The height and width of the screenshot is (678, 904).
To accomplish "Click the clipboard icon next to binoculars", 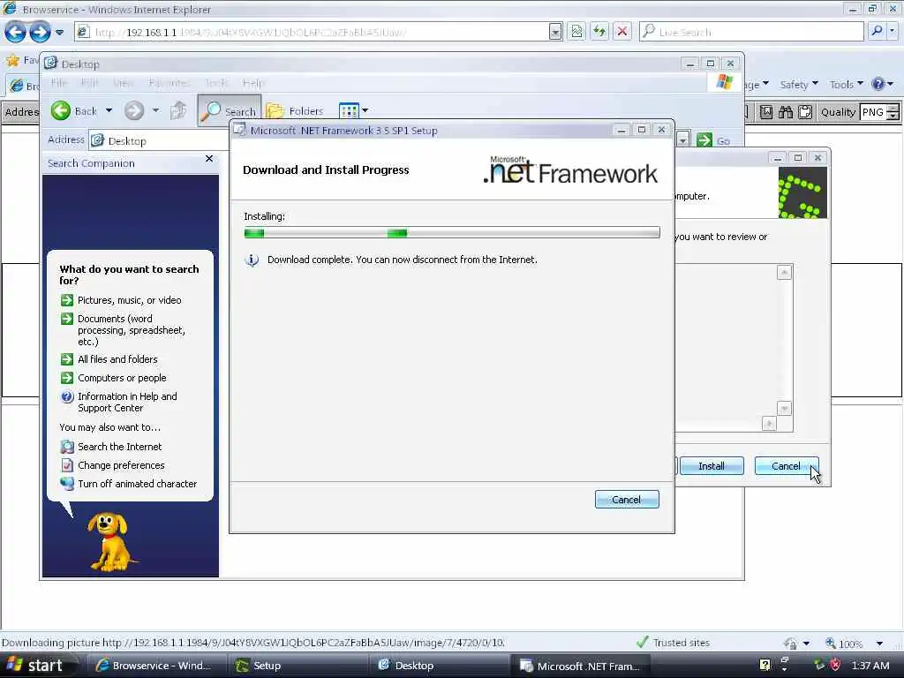I will (805, 112).
